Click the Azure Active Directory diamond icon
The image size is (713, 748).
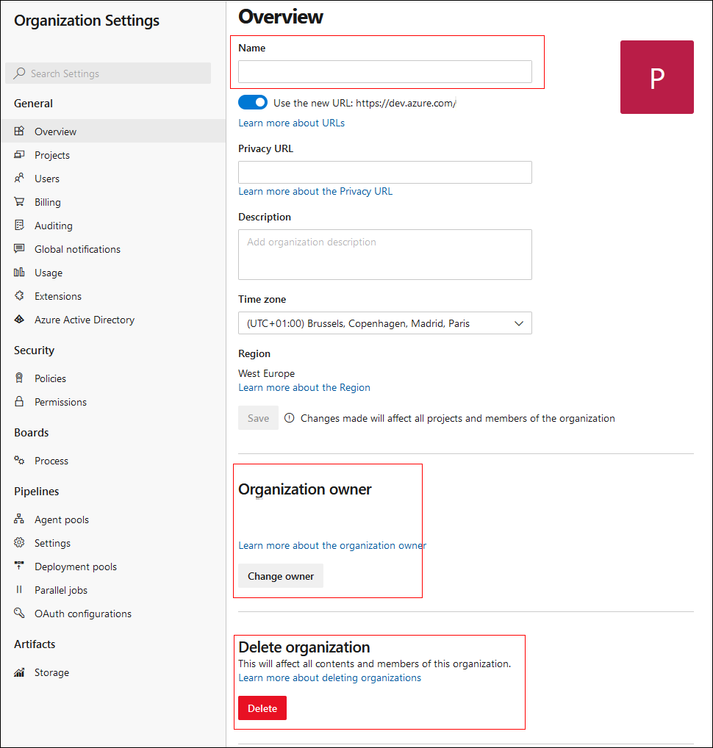tap(19, 319)
